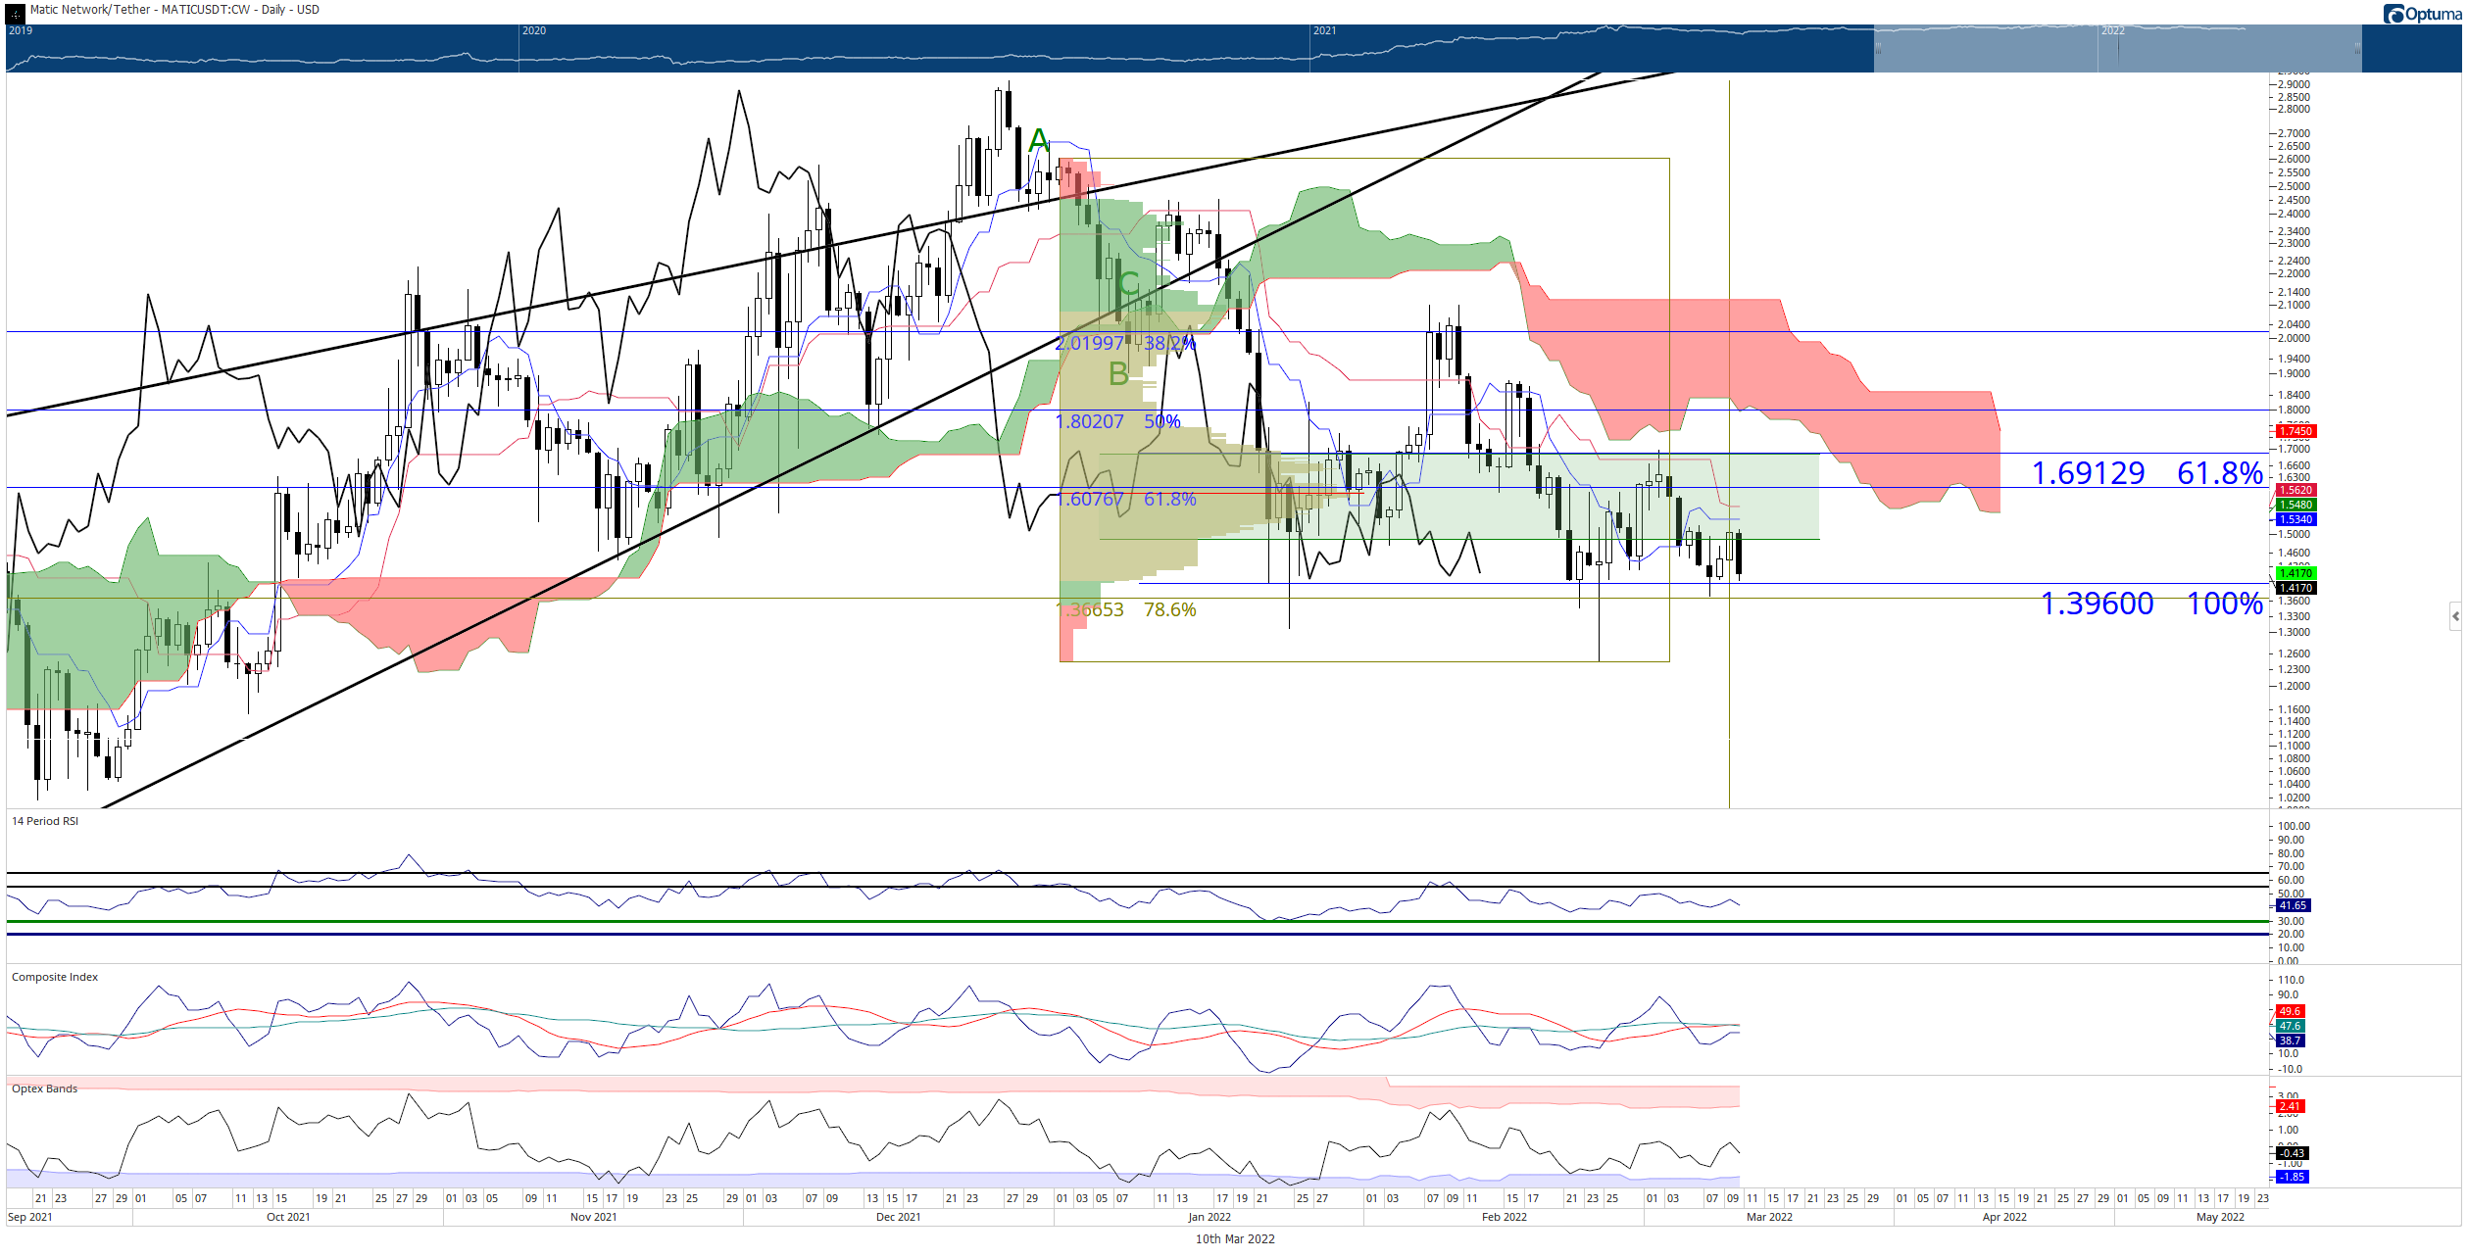Select the Optex Bands panel label
Viewport: 2468px width, 1258px height.
click(45, 1089)
